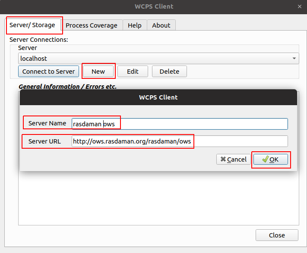
Task: Click the General Information / Errors etc. heading
Action: click(67, 86)
